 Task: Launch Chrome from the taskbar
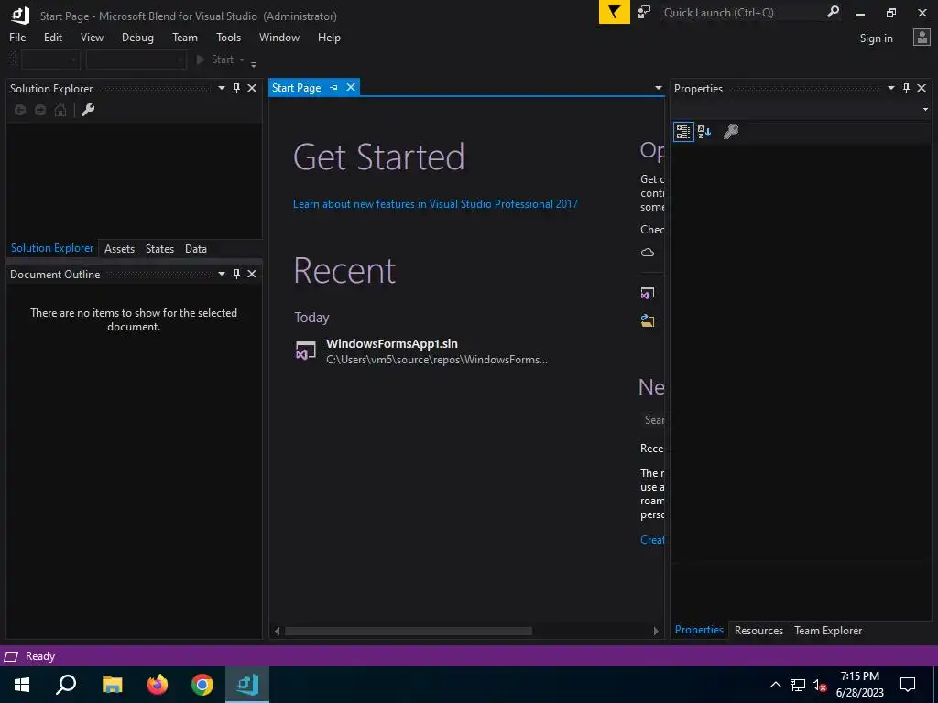click(202, 685)
